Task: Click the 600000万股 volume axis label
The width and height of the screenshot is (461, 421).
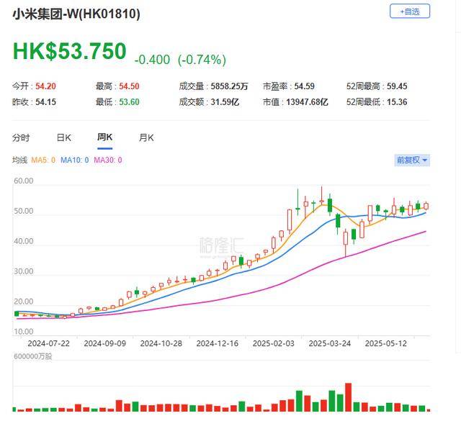Action: point(33,356)
